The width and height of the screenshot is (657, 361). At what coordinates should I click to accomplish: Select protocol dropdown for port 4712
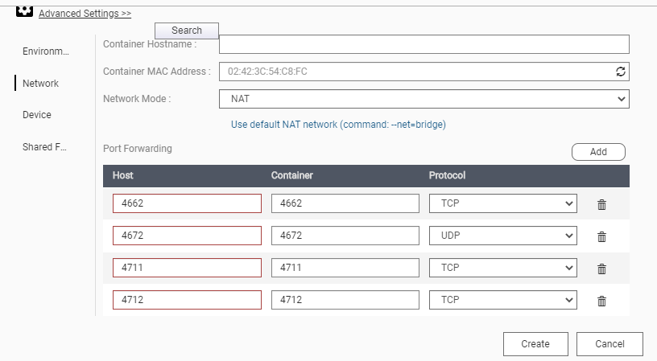502,300
